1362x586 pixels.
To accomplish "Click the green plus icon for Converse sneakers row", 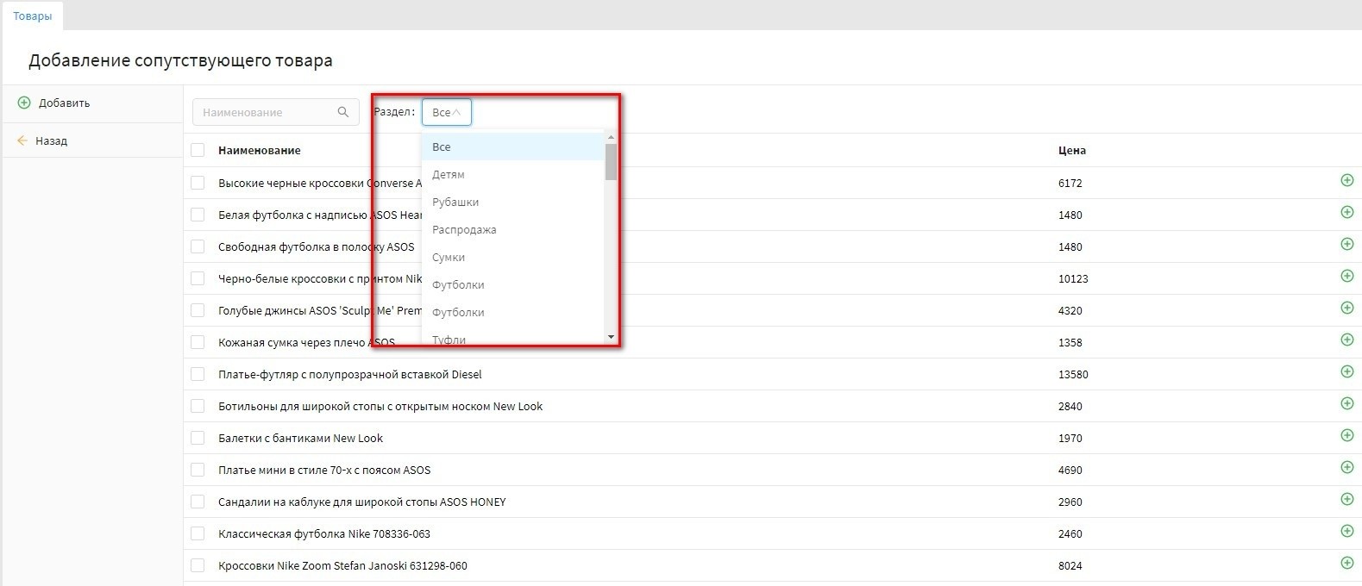I will (1346, 181).
